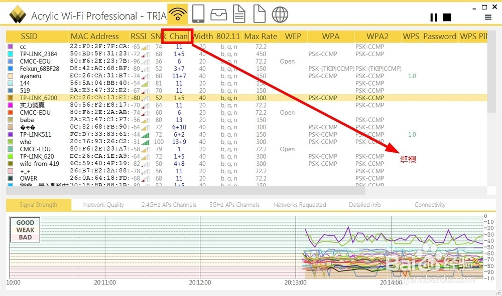Open the mobile device view icon
This screenshot has height=296, width=502.
click(x=198, y=14)
